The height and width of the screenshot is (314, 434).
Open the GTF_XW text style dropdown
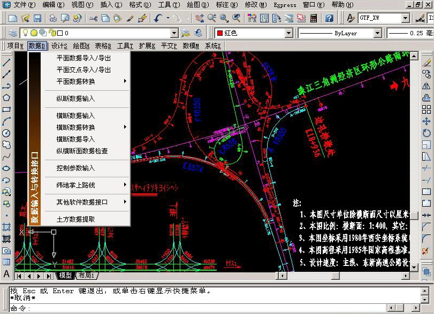point(405,18)
